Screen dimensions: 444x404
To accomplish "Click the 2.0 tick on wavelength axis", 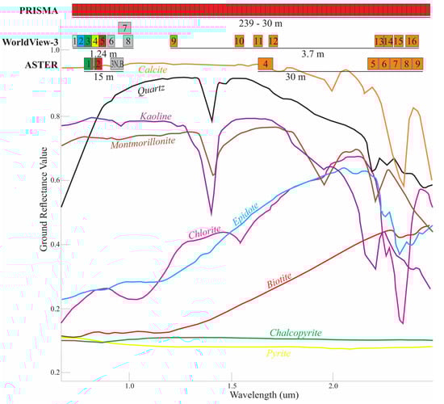I will pyautogui.click(x=333, y=386).
